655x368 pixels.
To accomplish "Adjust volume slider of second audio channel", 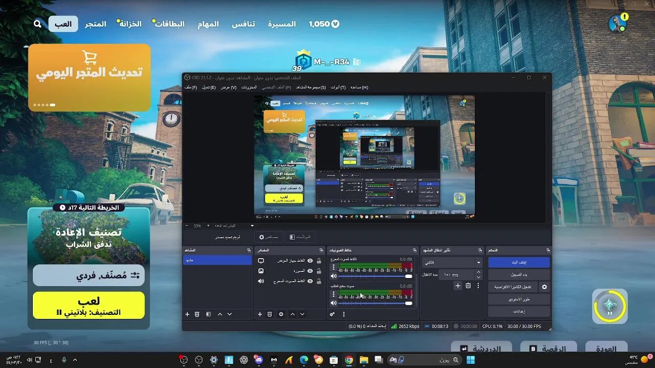I will click(376, 303).
